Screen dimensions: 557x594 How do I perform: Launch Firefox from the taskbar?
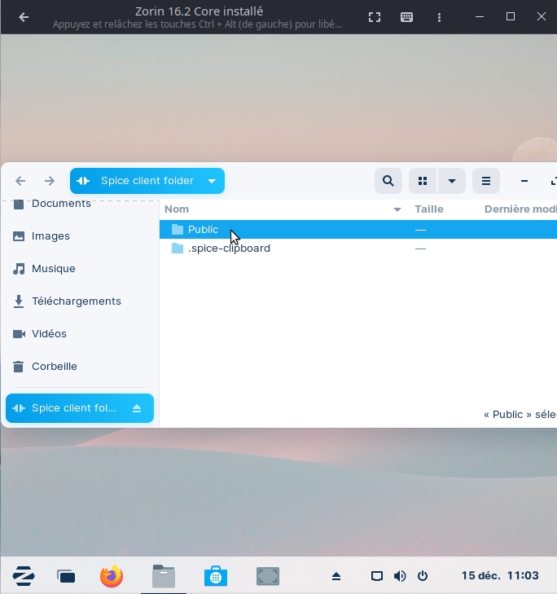[x=112, y=576]
